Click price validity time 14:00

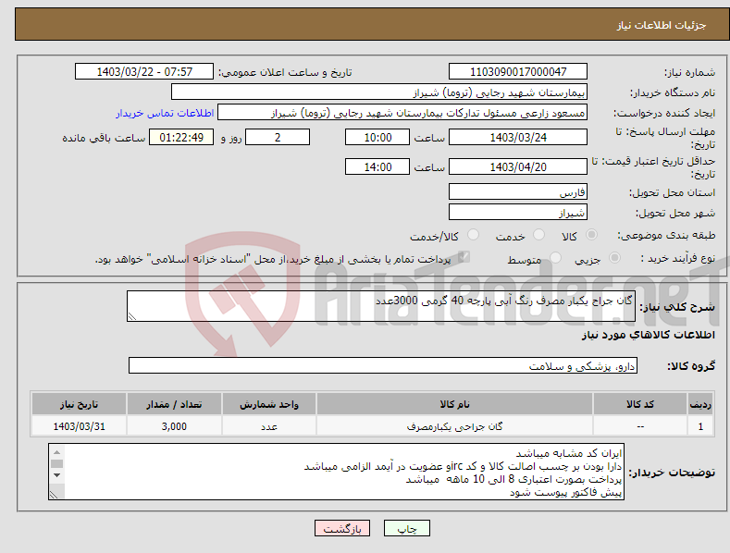point(377,166)
